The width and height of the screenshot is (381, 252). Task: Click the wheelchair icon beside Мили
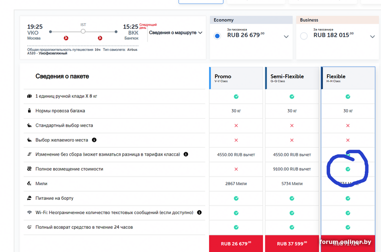click(29, 184)
